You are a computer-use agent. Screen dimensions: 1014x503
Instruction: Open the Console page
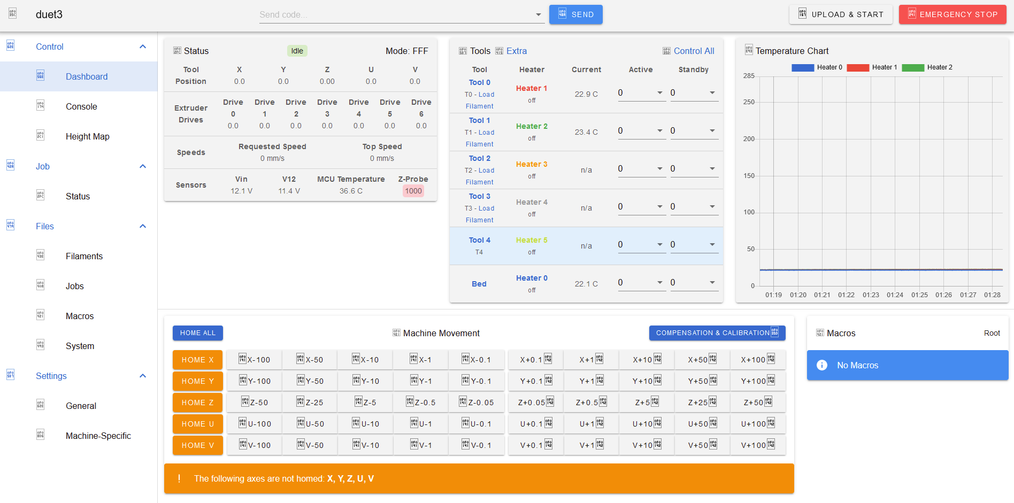(x=79, y=106)
